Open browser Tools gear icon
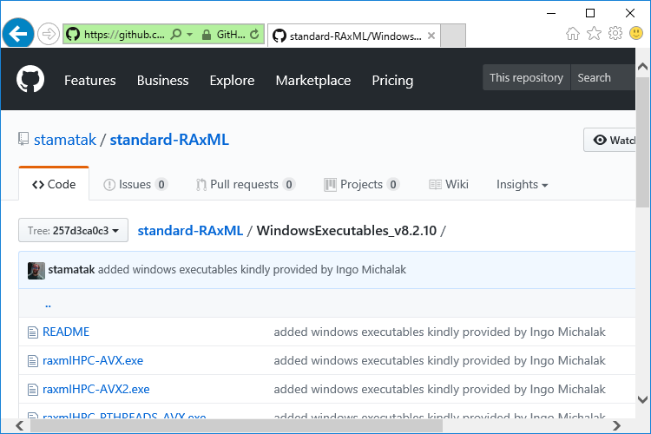Viewport: 651px width, 434px height. (x=615, y=33)
